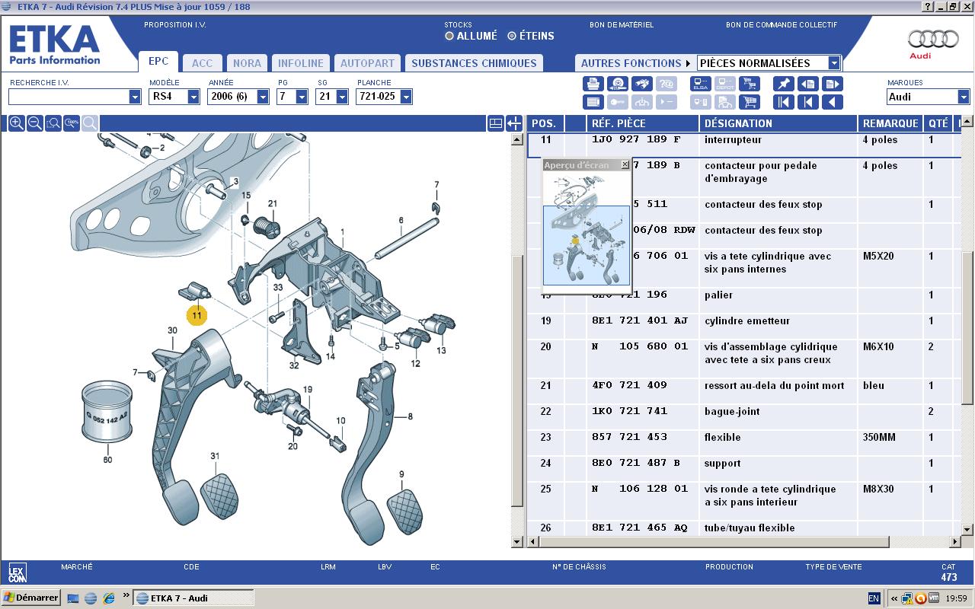The width and height of the screenshot is (975, 609).
Task: Go to the next illustration page
Action: 833,84
